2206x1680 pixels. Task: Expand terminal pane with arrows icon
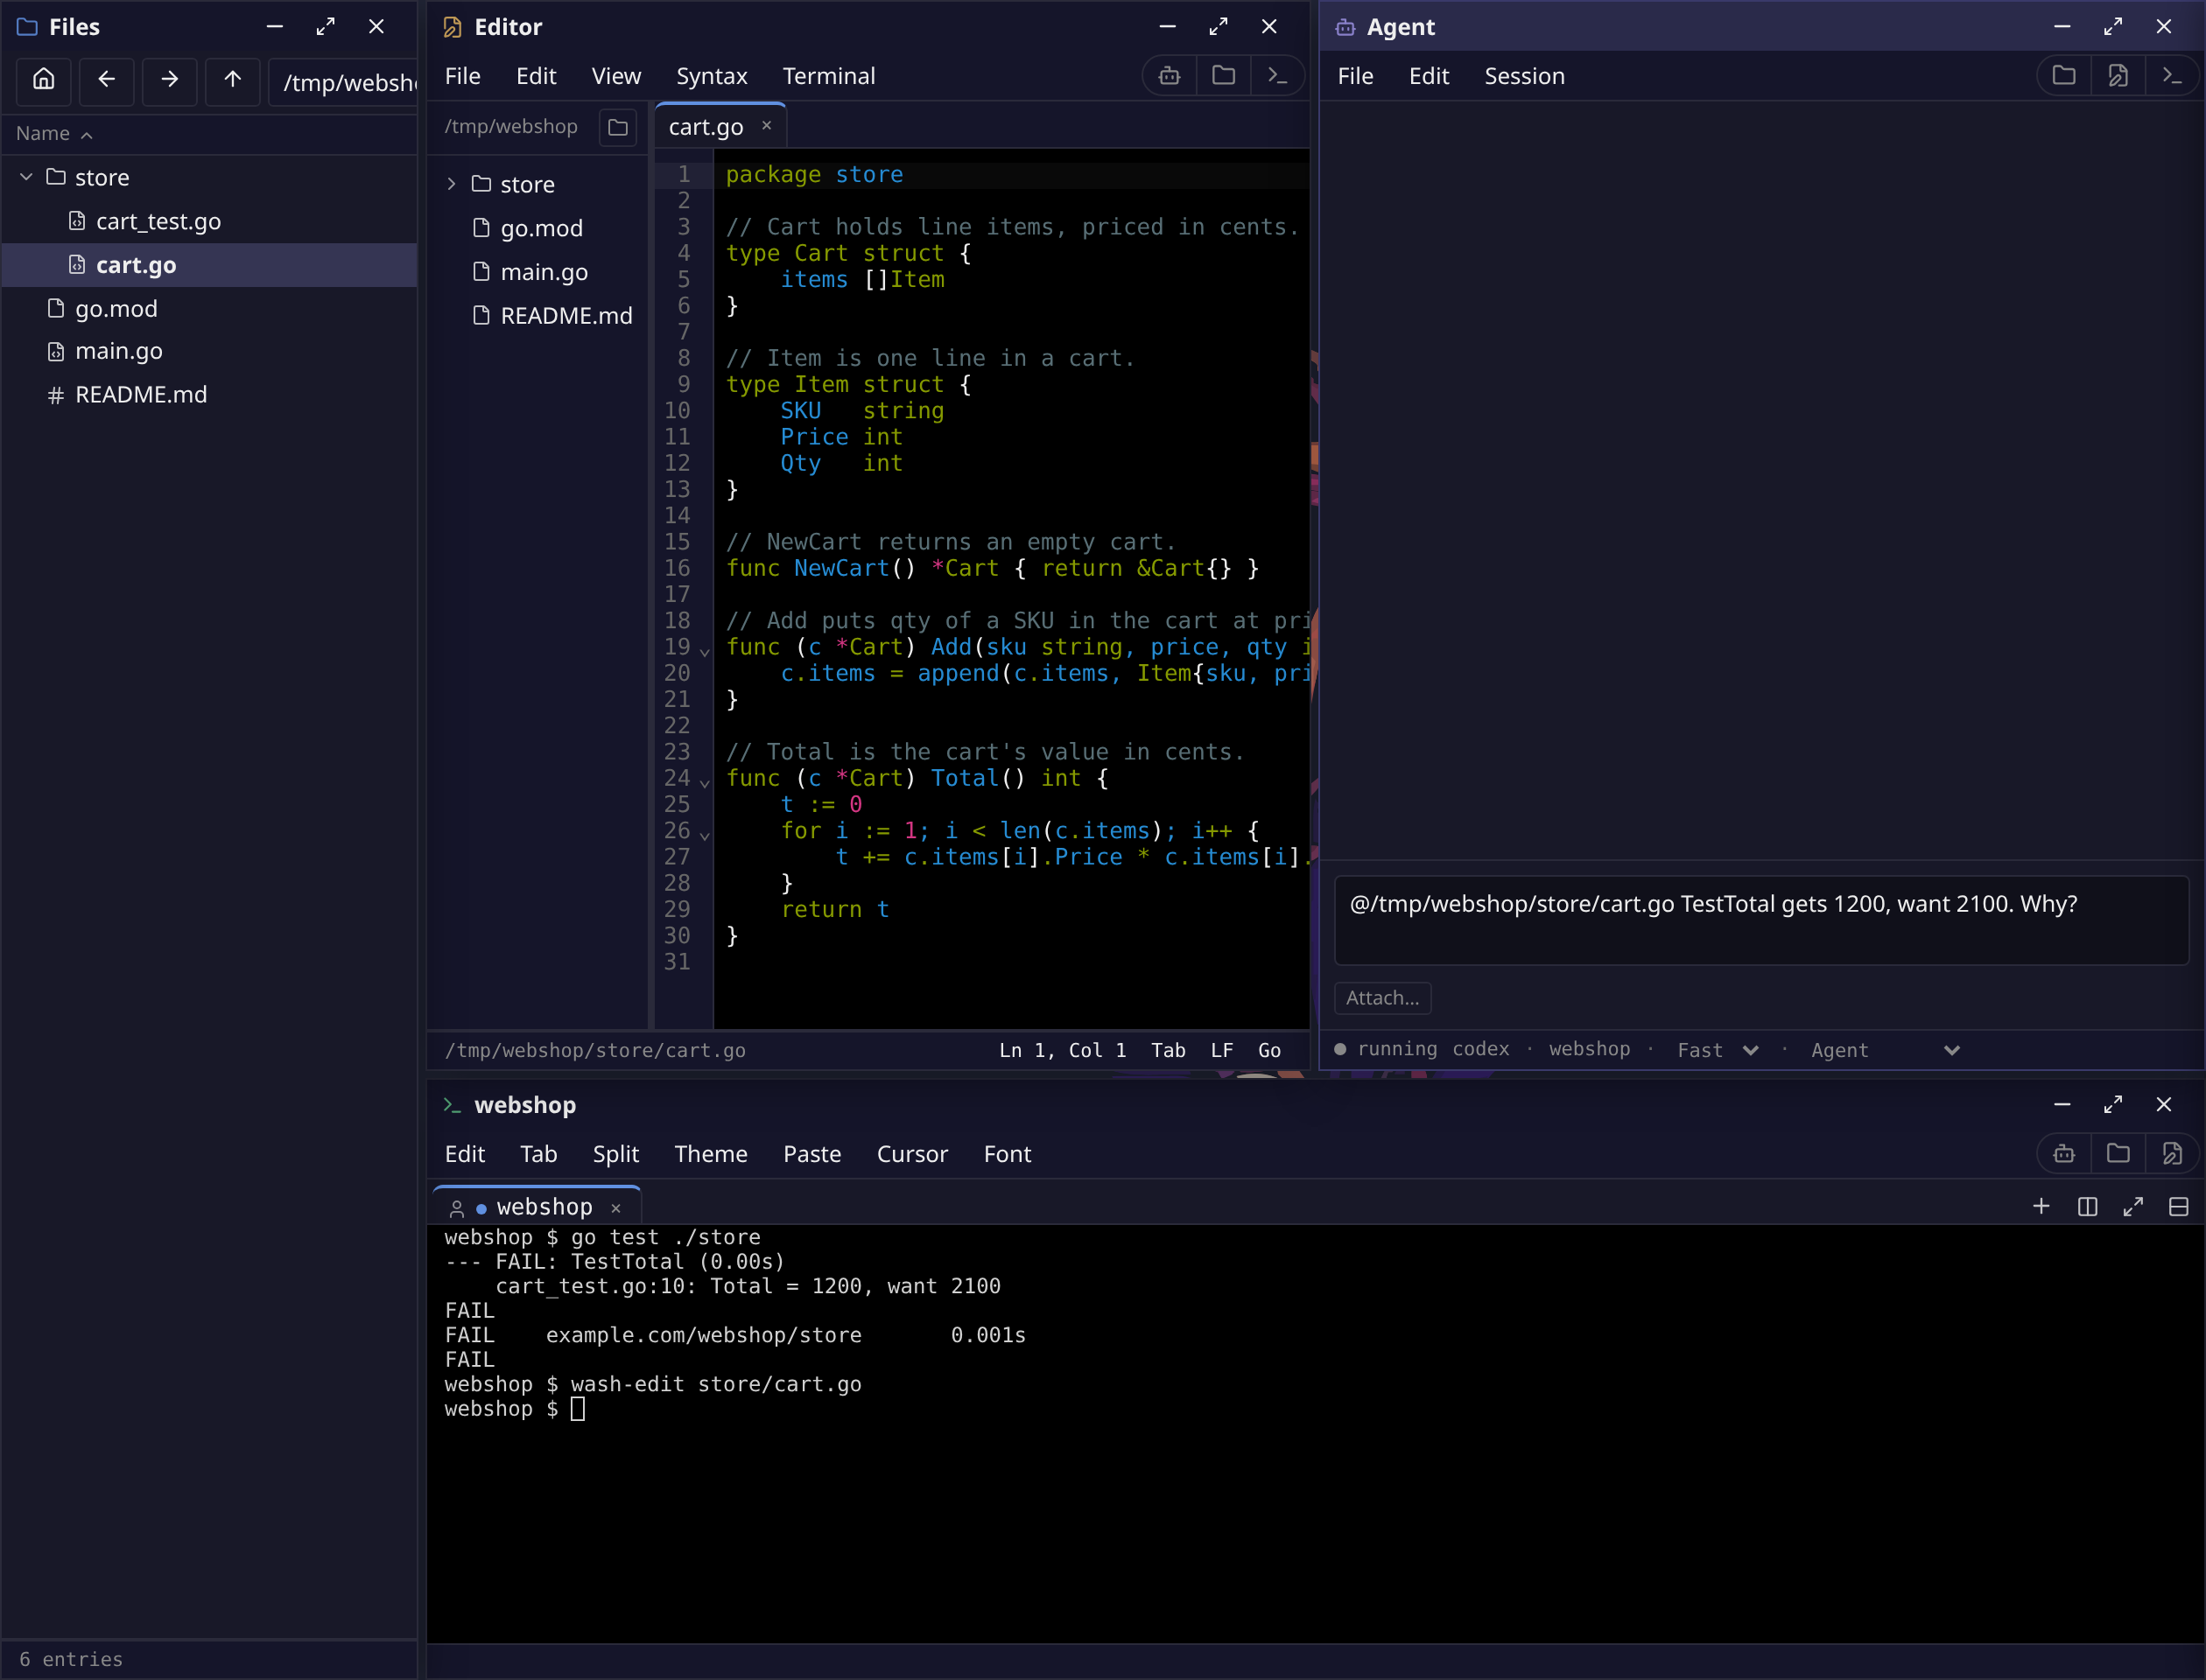click(x=2133, y=1207)
